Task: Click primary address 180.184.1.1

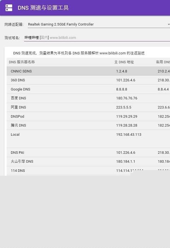Action: pos(126,162)
